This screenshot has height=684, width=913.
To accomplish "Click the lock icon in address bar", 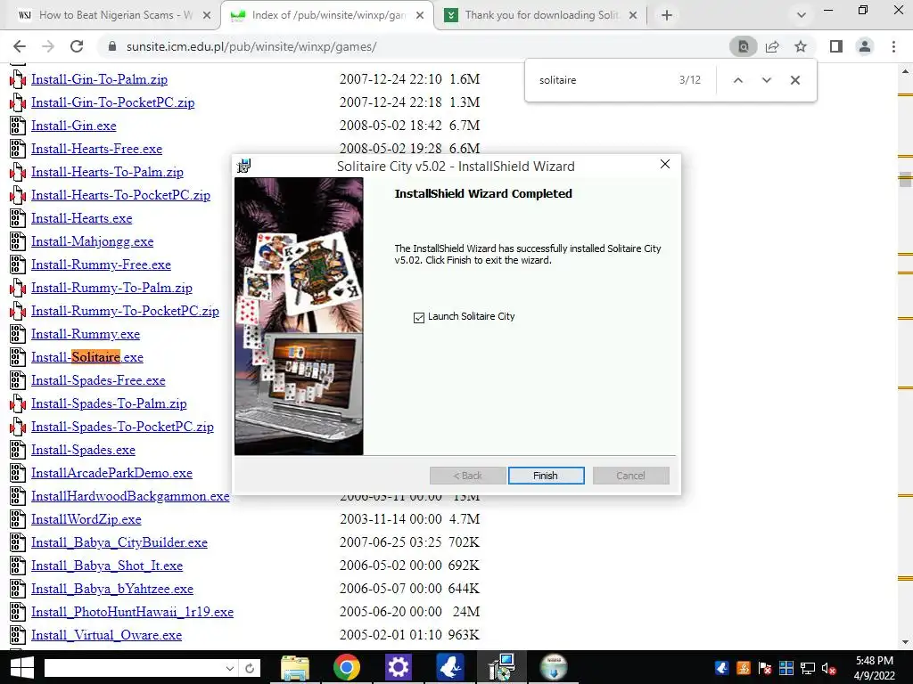I will (112, 46).
